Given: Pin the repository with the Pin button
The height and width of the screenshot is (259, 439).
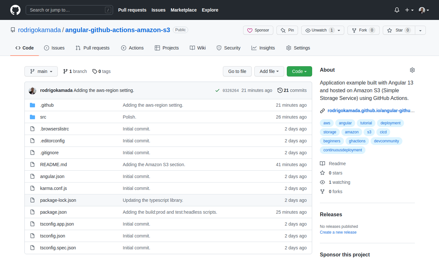Looking at the screenshot, I should (287, 30).
